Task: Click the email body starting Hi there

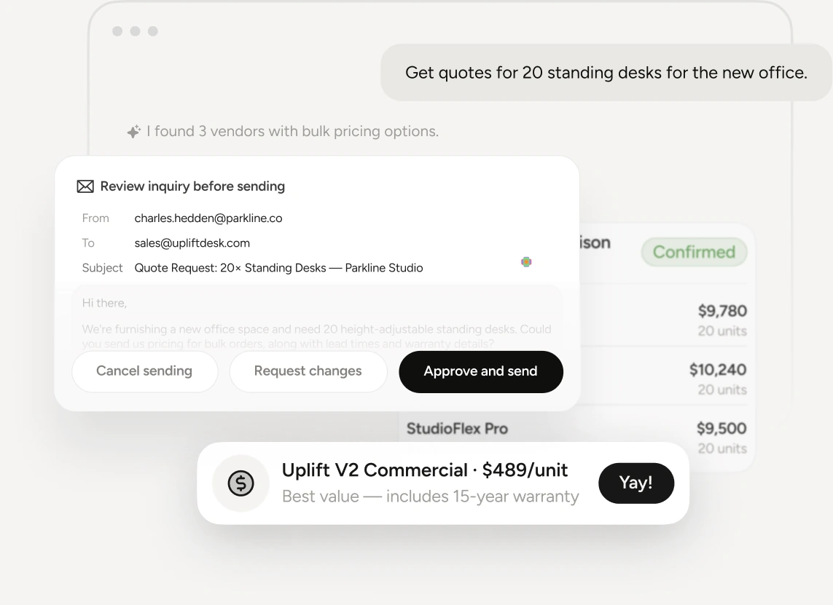Action: point(316,318)
